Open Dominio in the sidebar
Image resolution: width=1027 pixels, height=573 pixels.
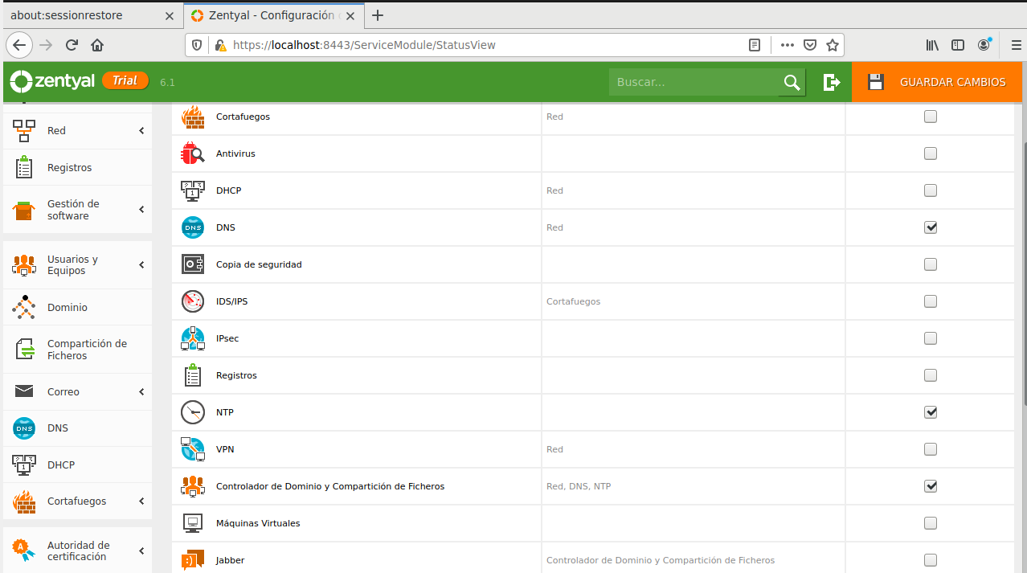(68, 308)
